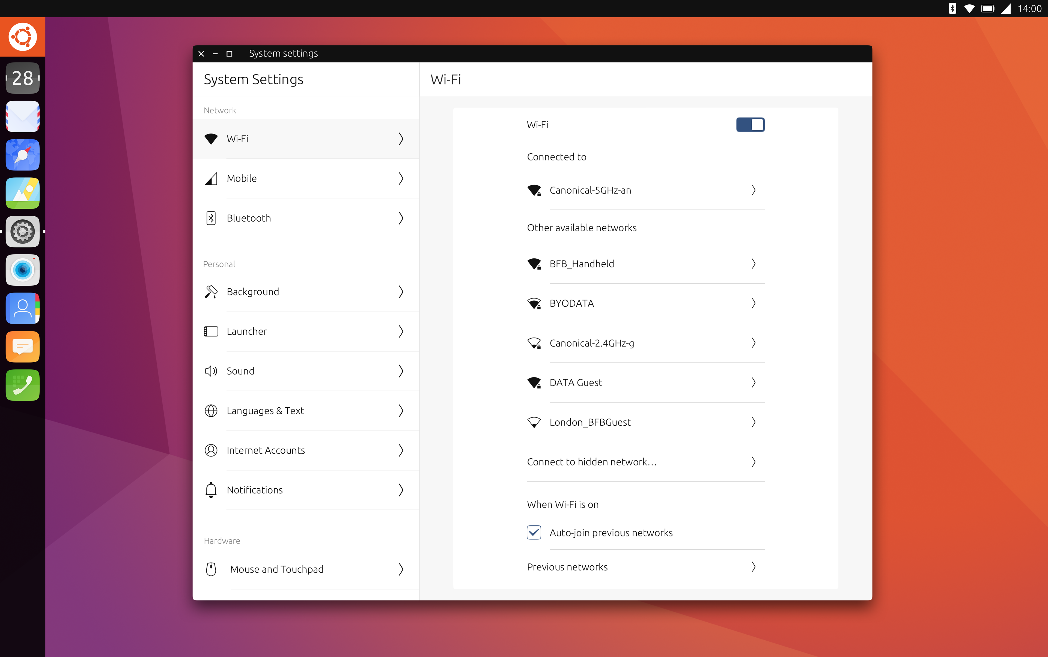Click the Wi-Fi indicator in top panel
This screenshot has width=1048, height=657.
tap(969, 9)
